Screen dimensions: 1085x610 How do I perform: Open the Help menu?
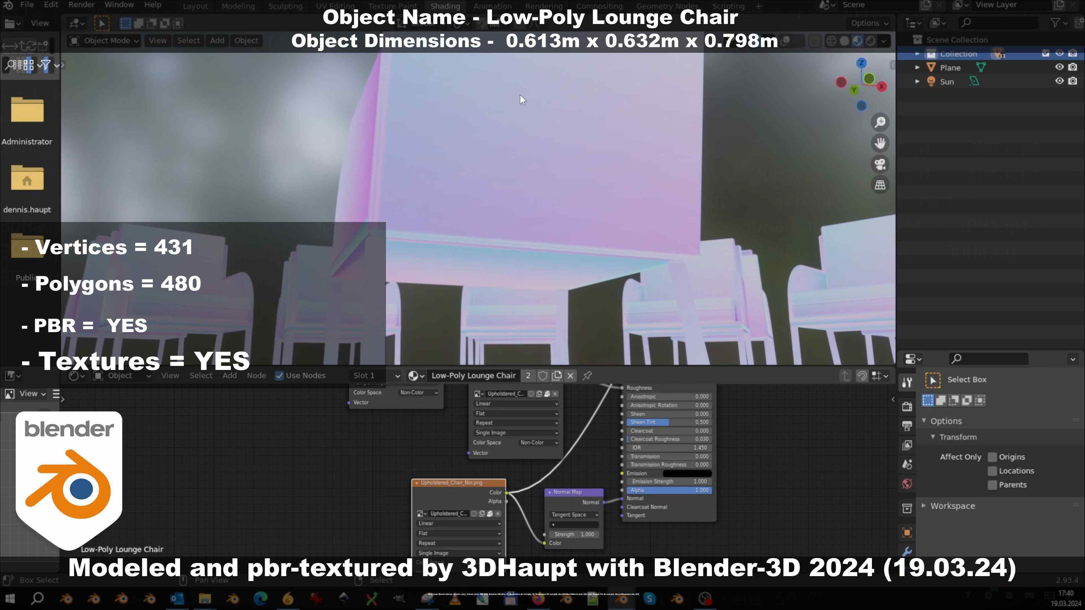point(153,5)
